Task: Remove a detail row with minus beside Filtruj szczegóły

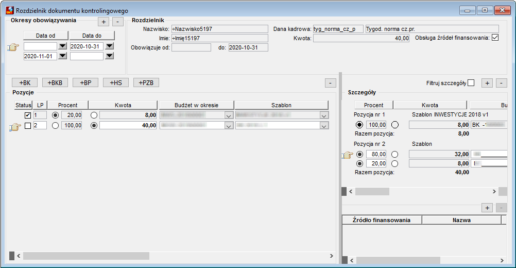Action: [x=501, y=83]
